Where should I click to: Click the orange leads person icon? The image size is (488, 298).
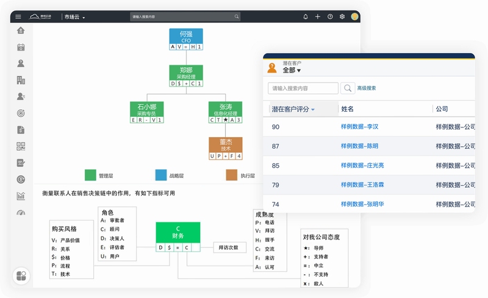272,68
